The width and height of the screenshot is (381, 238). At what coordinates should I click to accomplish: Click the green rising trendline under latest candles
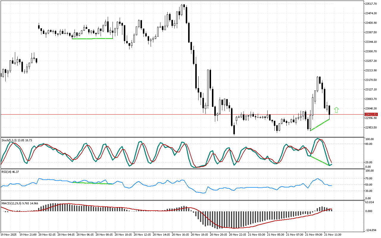pos(320,125)
